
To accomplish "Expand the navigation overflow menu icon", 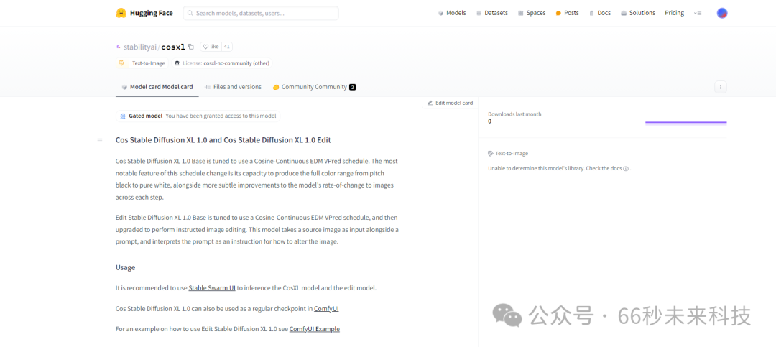I will 698,14.
